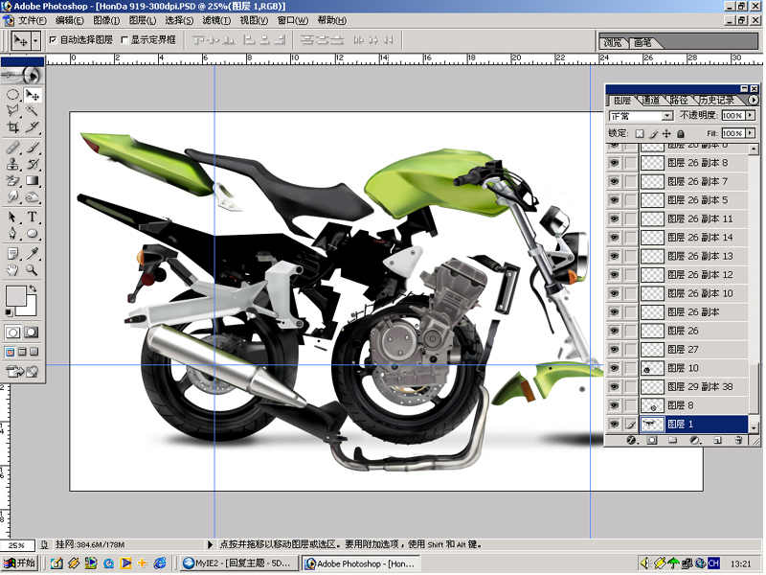Select the Pen tool
Screen dimensions: 766x575
pos(12,233)
